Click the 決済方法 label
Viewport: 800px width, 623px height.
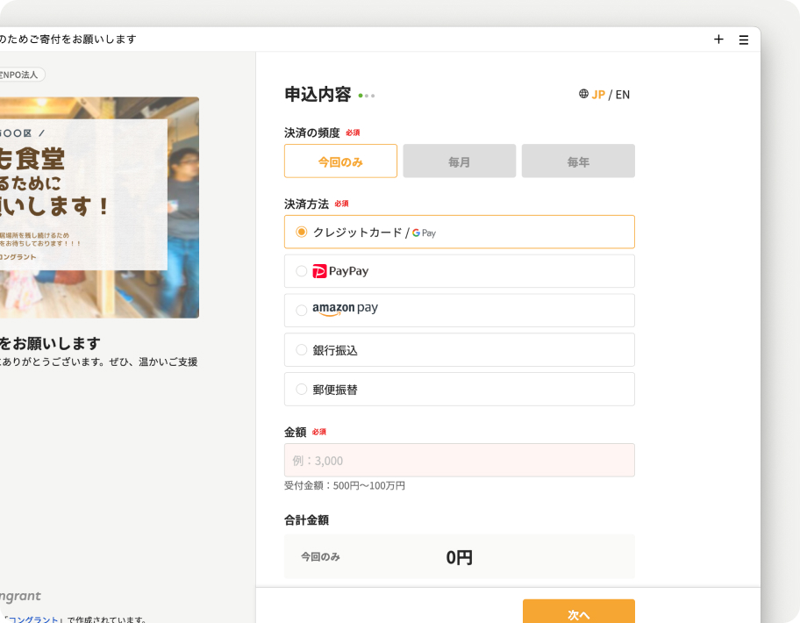[x=306, y=204]
